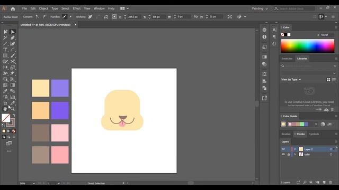Click target circle of color layer
Viewport: 339px width, 190px height.
(x=331, y=154)
